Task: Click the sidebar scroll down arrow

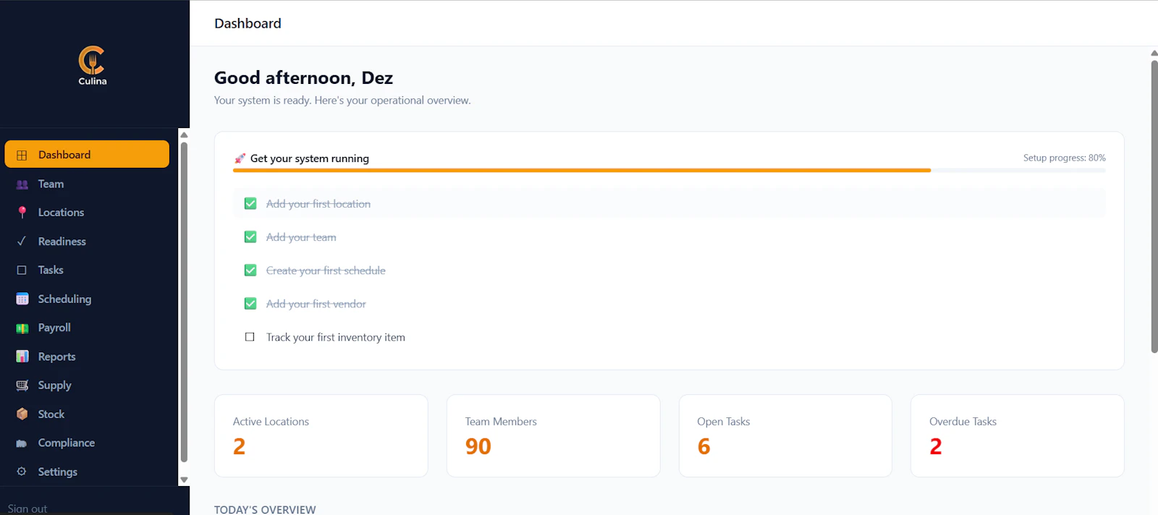Action: pos(184,480)
